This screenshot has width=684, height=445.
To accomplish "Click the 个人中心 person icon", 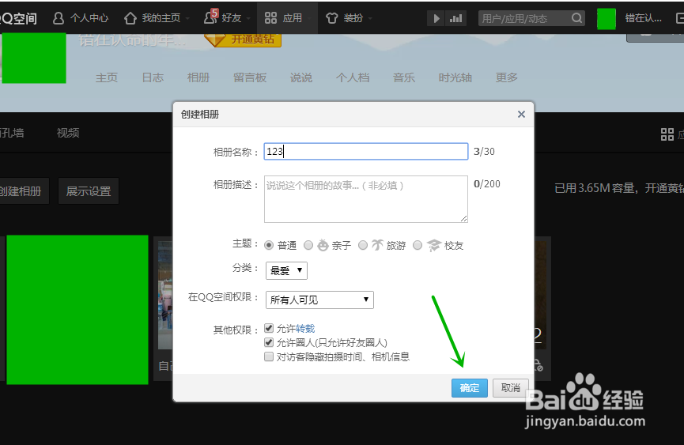I will (59, 18).
